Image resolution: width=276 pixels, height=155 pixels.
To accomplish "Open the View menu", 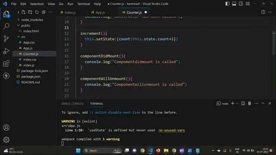I will click(51, 4).
